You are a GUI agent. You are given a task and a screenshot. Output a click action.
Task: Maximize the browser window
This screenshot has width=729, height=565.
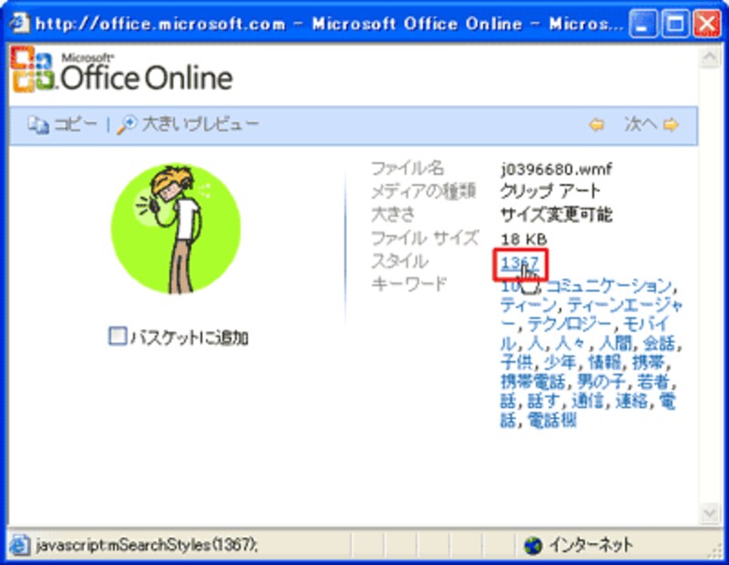[x=675, y=22]
